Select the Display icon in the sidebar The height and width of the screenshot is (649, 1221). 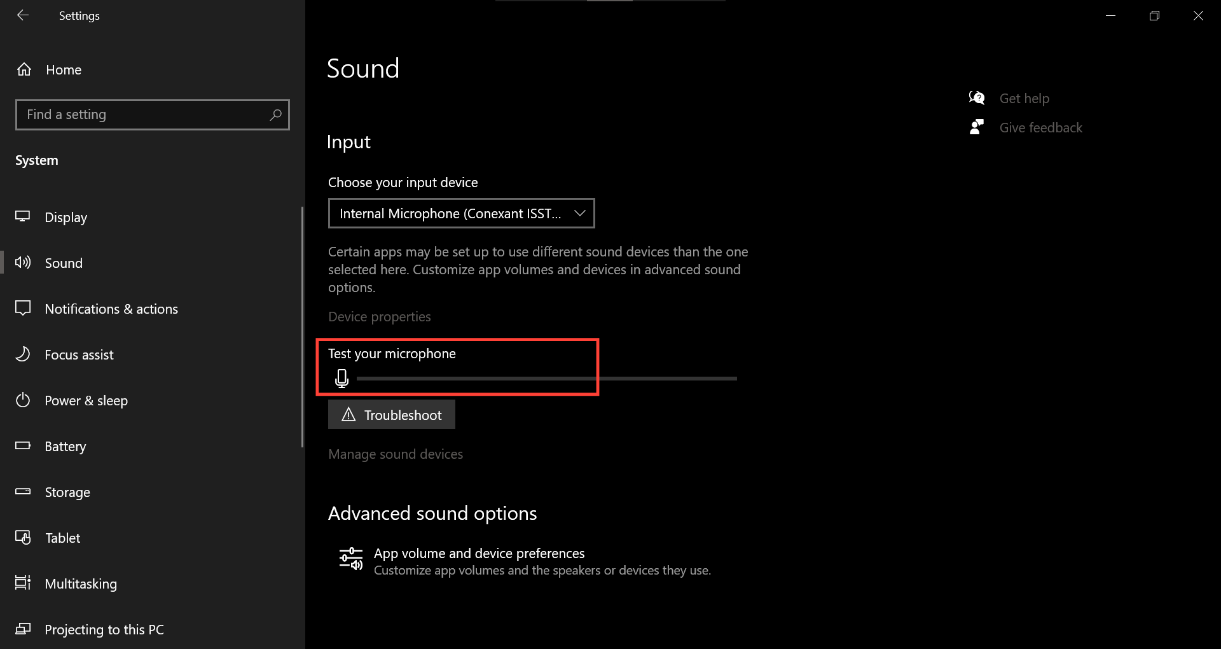click(x=23, y=217)
